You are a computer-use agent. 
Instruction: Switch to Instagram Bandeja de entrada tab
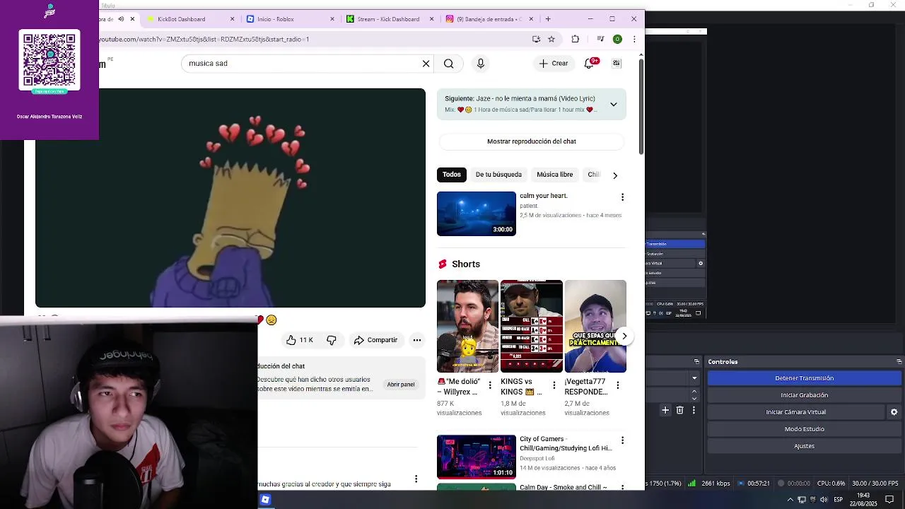pos(489,19)
